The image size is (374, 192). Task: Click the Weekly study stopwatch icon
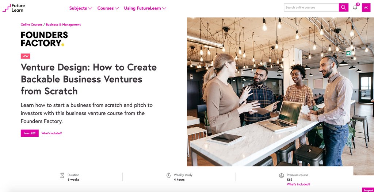(x=169, y=175)
